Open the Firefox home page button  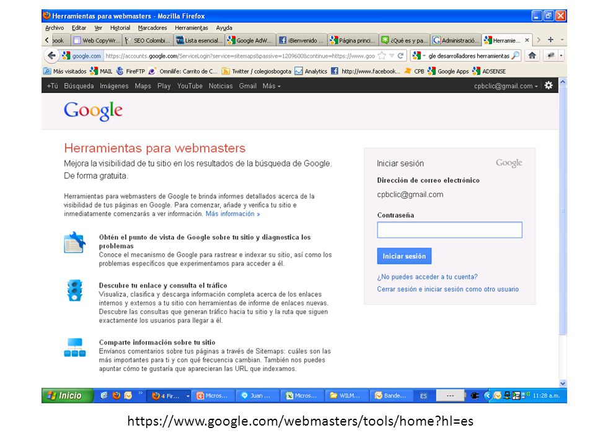pyautogui.click(x=532, y=56)
